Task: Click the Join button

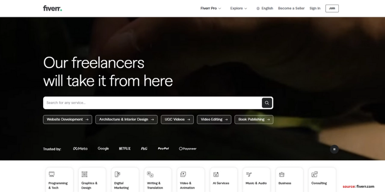Action: pos(332,9)
